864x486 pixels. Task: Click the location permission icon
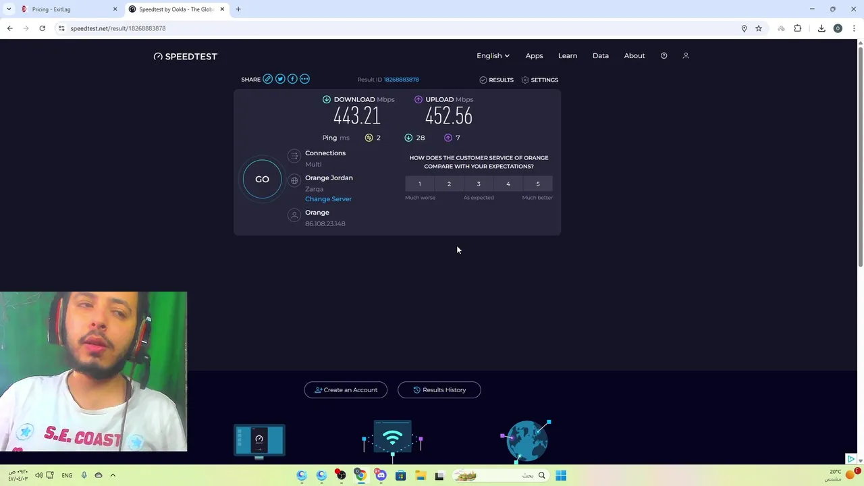click(744, 28)
